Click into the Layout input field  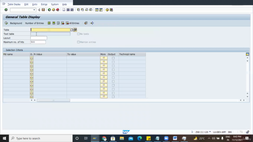coord(39,38)
